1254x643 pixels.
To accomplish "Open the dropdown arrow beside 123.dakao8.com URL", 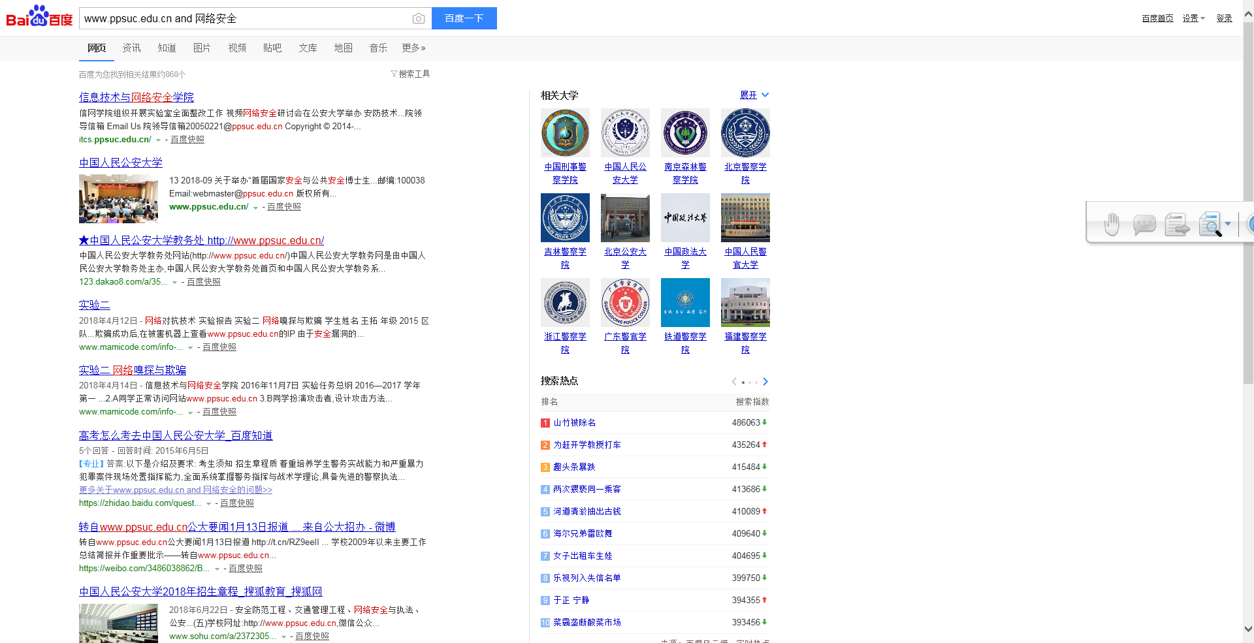I will pyautogui.click(x=174, y=283).
